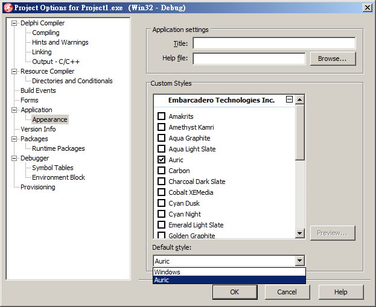Image resolution: width=376 pixels, height=307 pixels.
Task: Click the styles list scroll up arrow
Action: pyautogui.click(x=300, y=100)
